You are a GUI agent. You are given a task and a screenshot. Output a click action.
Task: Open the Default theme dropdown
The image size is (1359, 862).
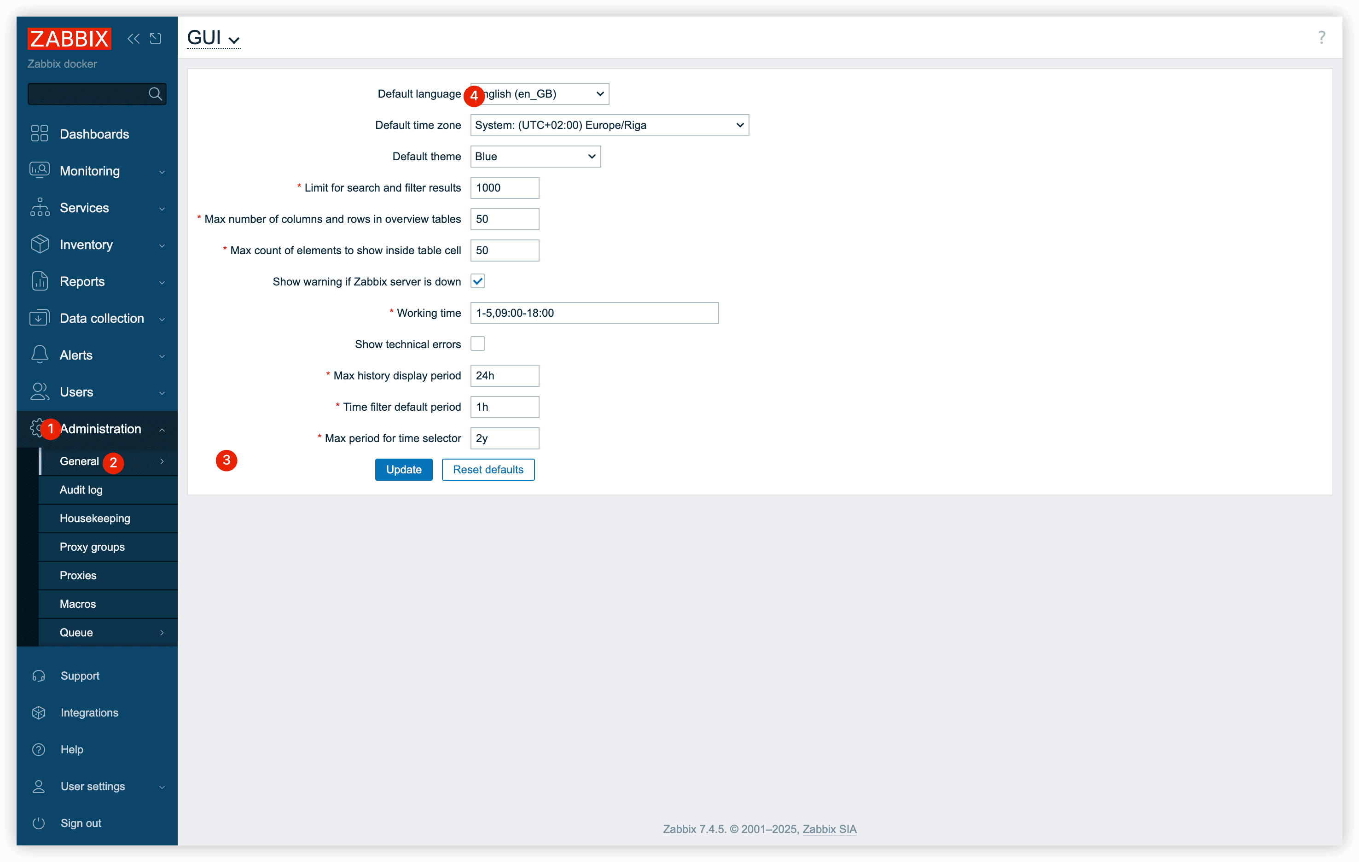(535, 157)
